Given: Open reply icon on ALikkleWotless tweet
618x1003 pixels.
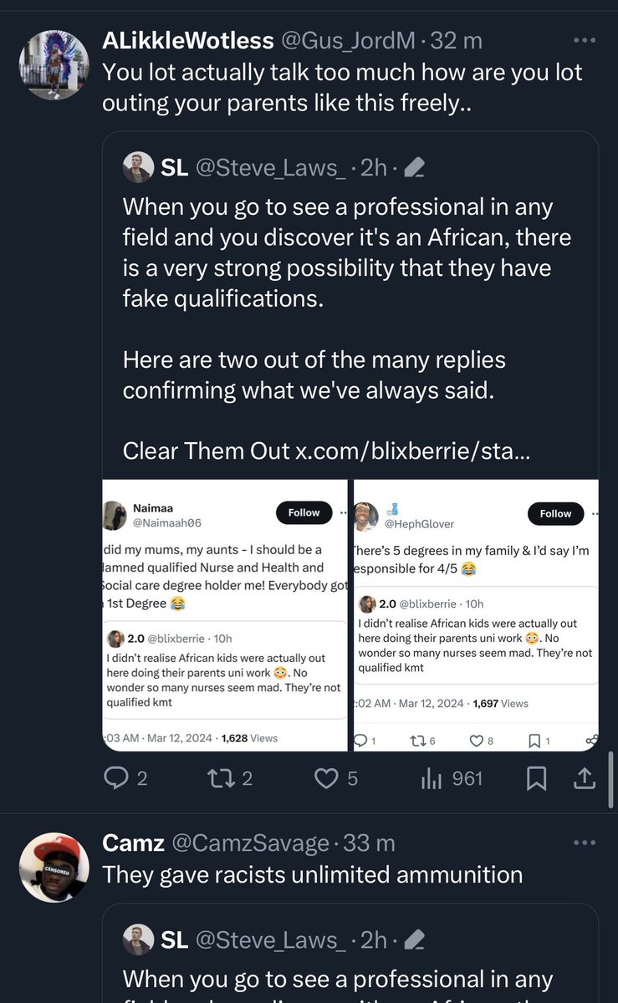Looking at the screenshot, I should (x=115, y=779).
